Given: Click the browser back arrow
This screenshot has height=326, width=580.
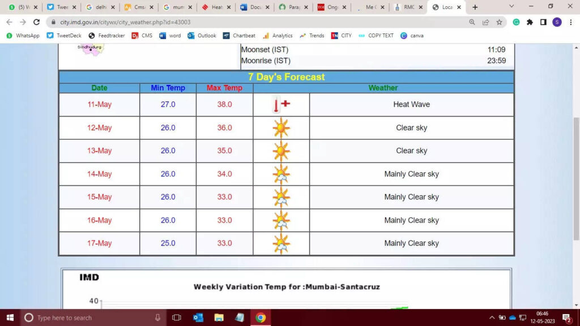Looking at the screenshot, I should pos(8,22).
